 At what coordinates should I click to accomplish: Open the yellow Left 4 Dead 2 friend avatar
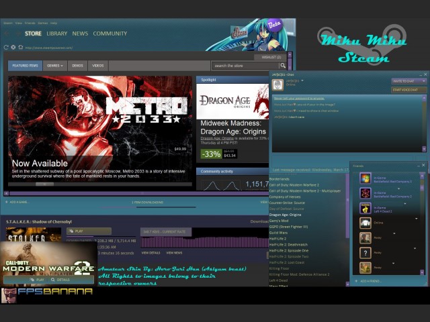[x=365, y=209]
